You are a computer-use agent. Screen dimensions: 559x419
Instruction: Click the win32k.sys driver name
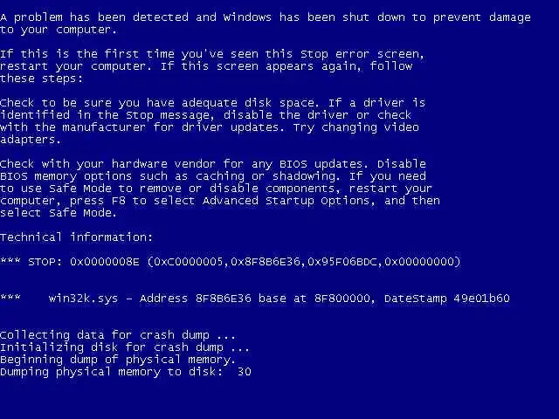[83, 299]
